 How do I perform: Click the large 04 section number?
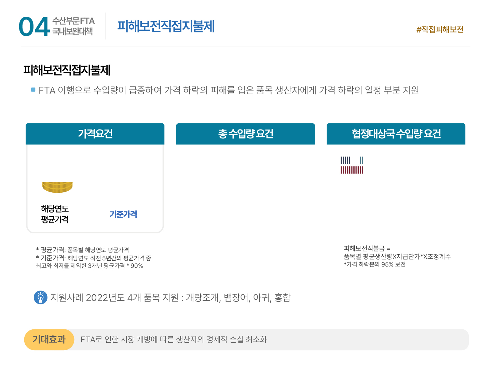[x=34, y=27]
